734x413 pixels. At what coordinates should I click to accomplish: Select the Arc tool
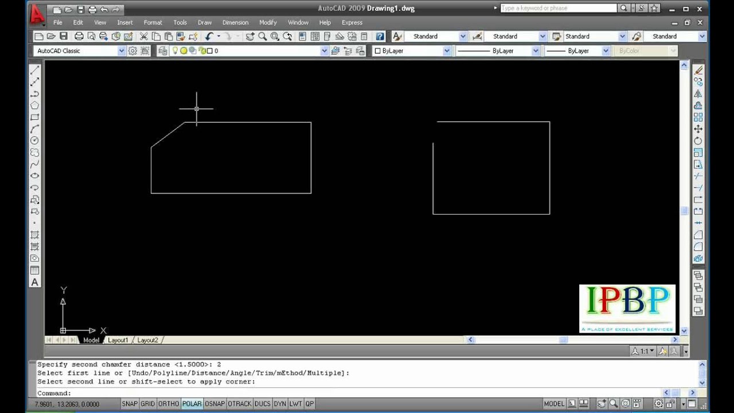click(35, 129)
